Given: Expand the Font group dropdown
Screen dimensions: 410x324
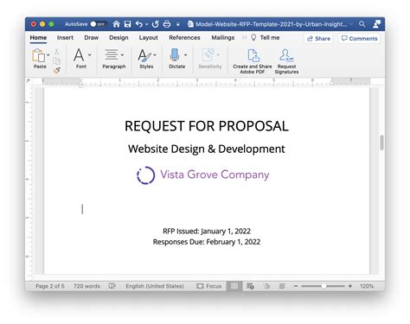Looking at the screenshot, I should 90,54.
